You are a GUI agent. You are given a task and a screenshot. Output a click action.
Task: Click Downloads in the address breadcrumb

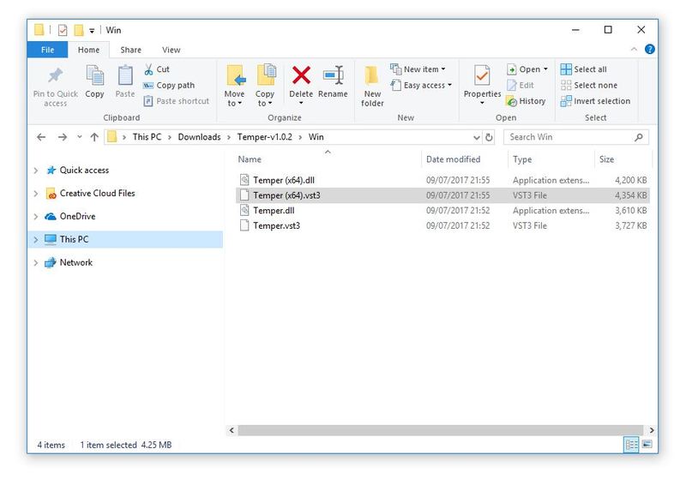199,137
